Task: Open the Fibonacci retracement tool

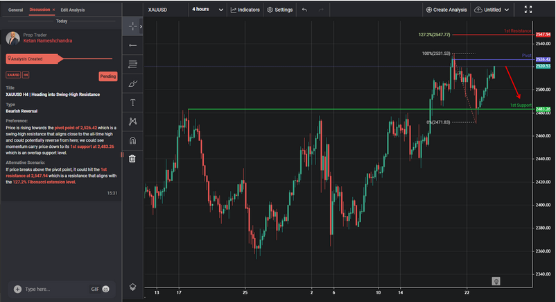Action: click(132, 65)
